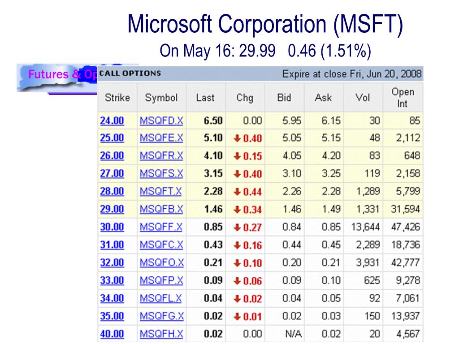This screenshot has height=344, width=459.
Task: Click the Open Int column header
Action: (x=403, y=98)
